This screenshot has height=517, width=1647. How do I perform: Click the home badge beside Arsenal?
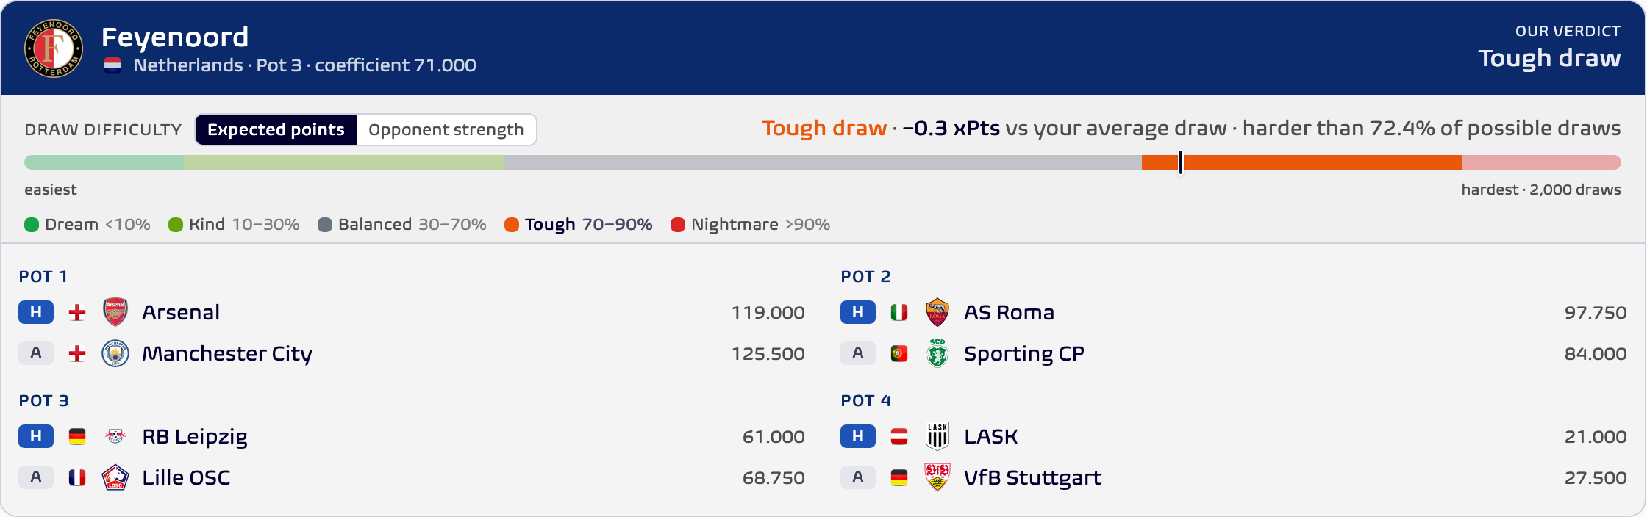coord(36,312)
